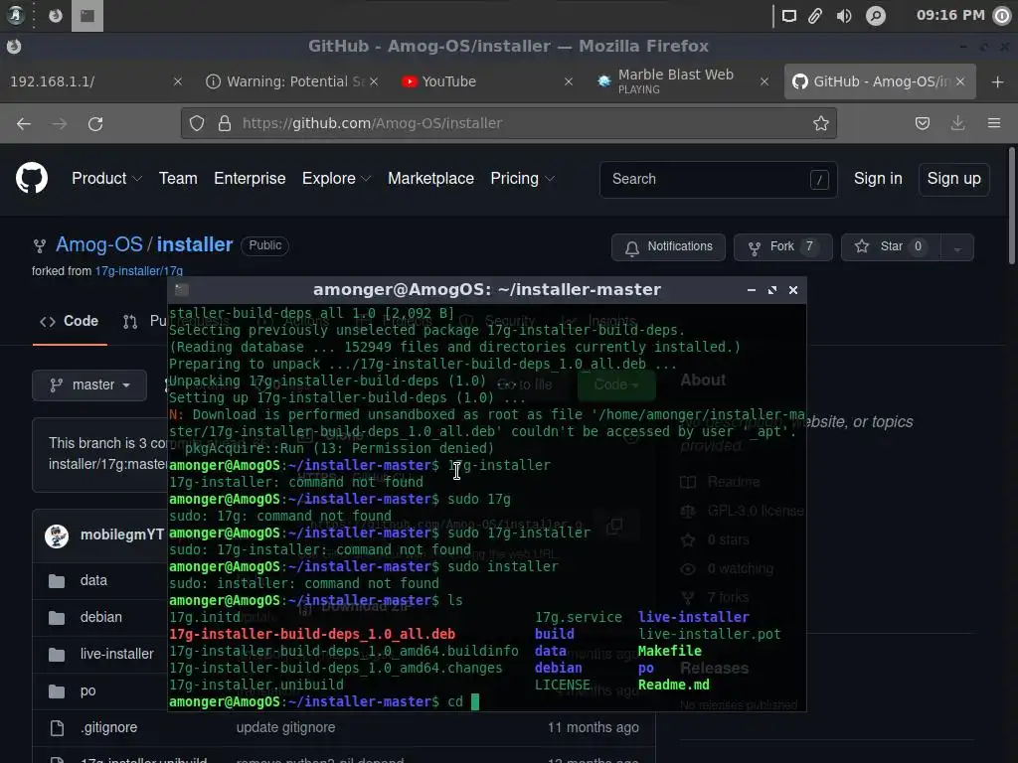
Task: Fork the installer repository
Action: (x=782, y=247)
